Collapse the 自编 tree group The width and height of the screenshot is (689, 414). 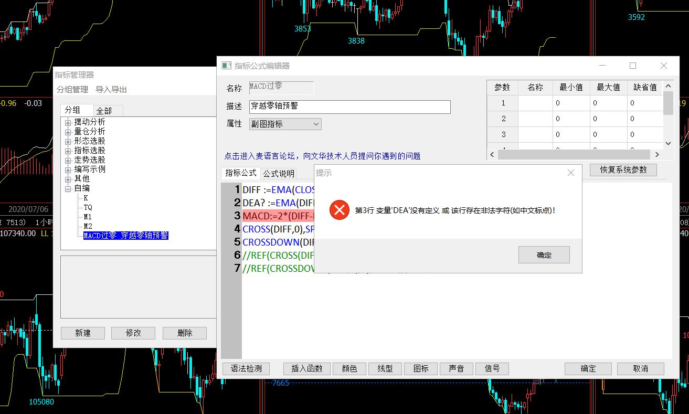coord(68,188)
